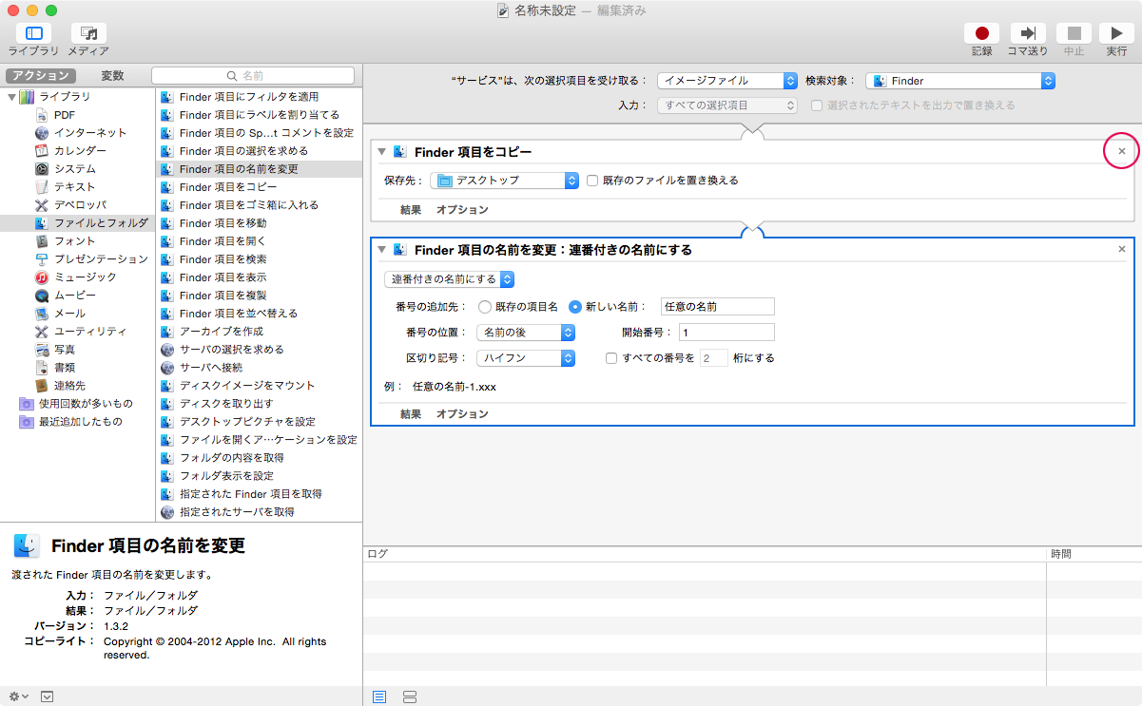Viewport: 1142px width, 706px height.
Task: Open オプション of the copy action
Action: [462, 210]
